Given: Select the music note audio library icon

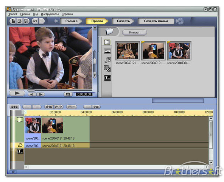Looking at the screenshot, I should click(107, 60).
